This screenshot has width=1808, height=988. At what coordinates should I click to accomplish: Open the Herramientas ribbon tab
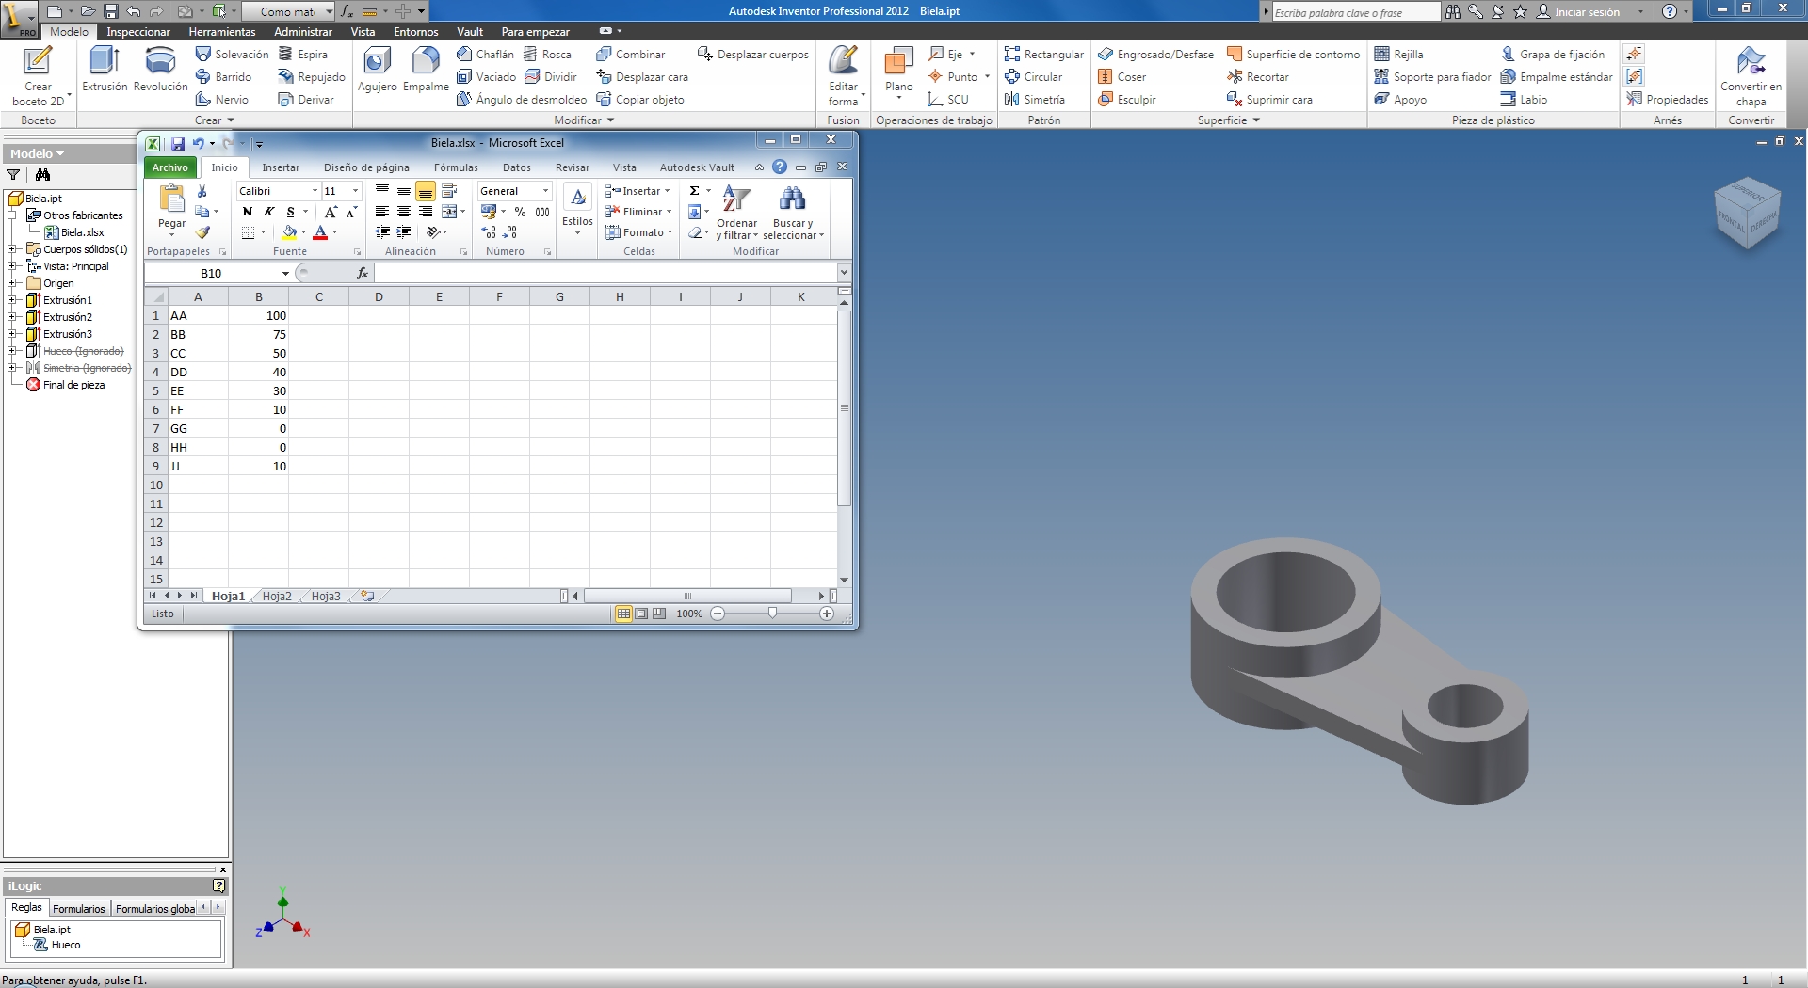[221, 32]
